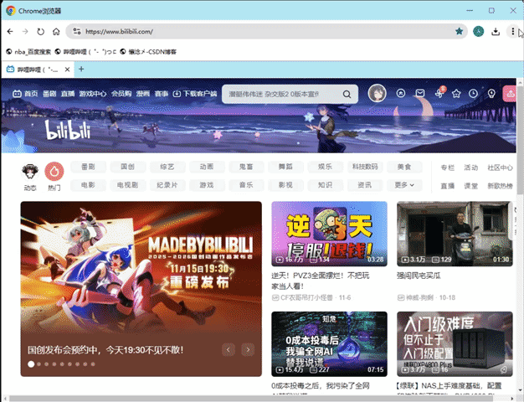This screenshot has width=524, height=402.
Task: Open 番剧 in top navigation
Action: [49, 94]
